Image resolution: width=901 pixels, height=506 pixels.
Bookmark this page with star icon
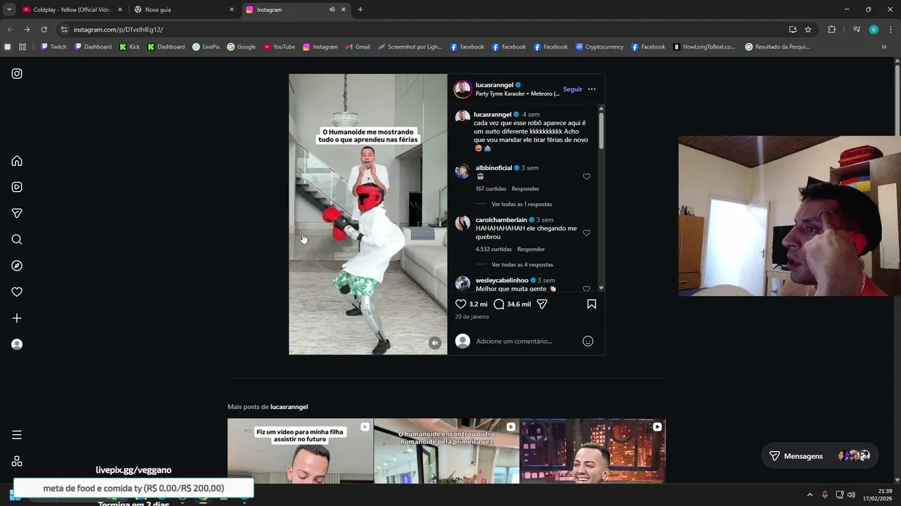click(808, 30)
